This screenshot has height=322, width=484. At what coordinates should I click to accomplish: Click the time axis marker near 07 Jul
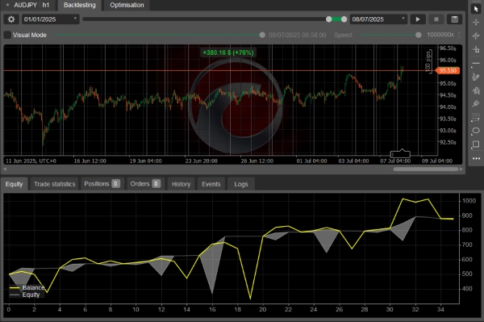point(400,153)
